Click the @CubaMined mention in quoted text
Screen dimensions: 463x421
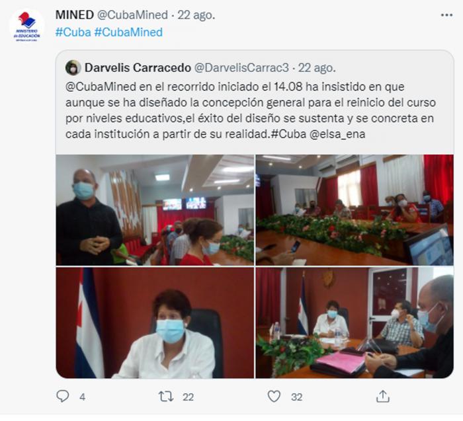[101, 87]
